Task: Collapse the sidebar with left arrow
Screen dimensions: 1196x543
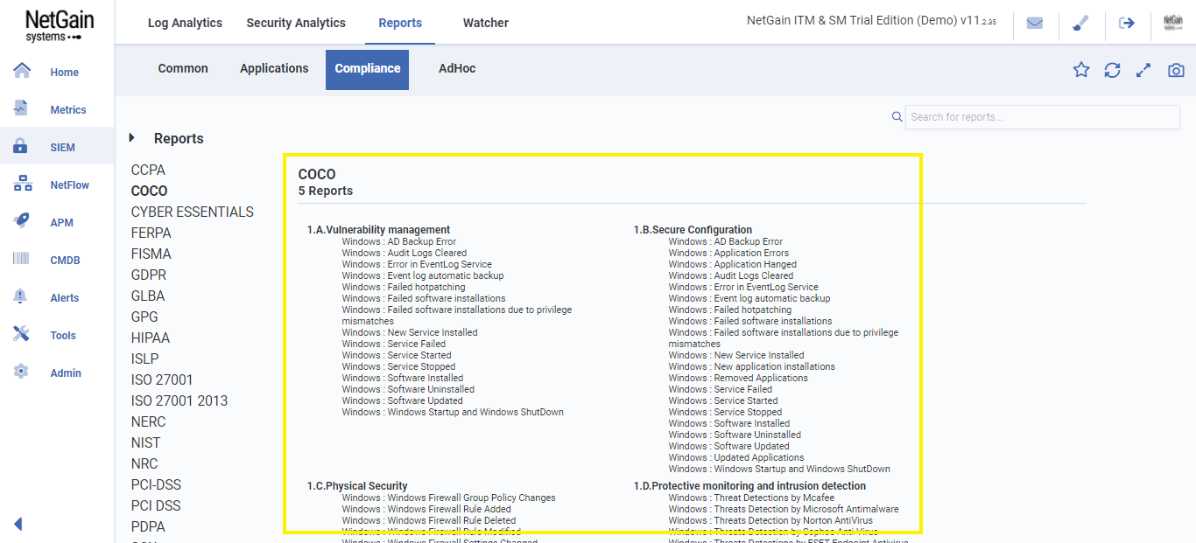Action: 18,525
